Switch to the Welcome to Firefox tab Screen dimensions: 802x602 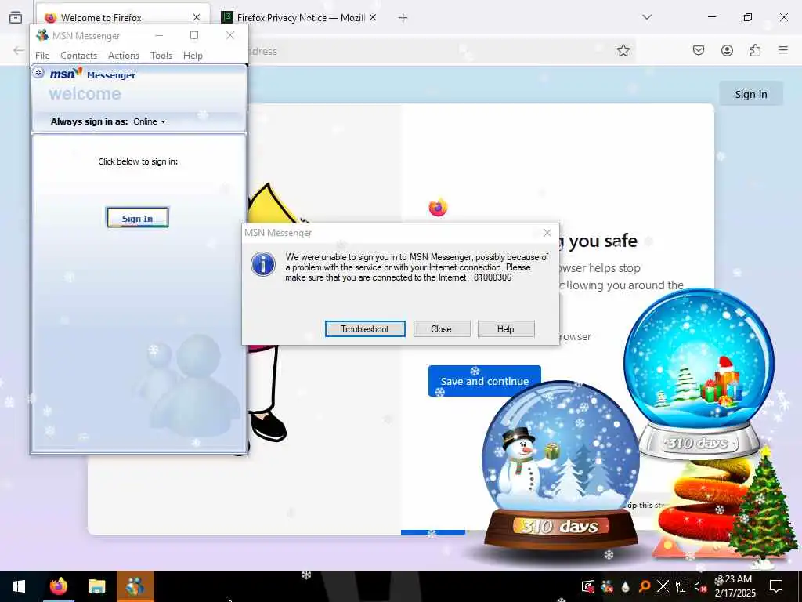click(123, 17)
